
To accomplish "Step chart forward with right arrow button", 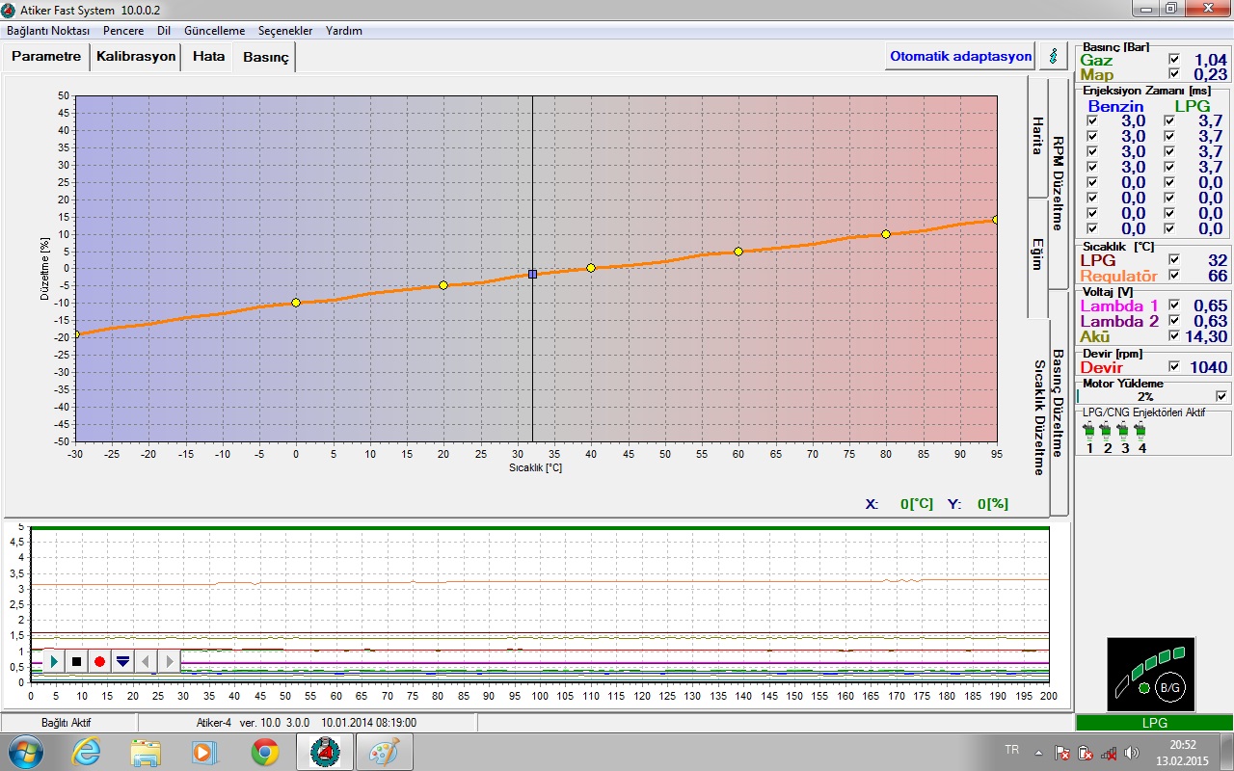I will click(x=169, y=661).
